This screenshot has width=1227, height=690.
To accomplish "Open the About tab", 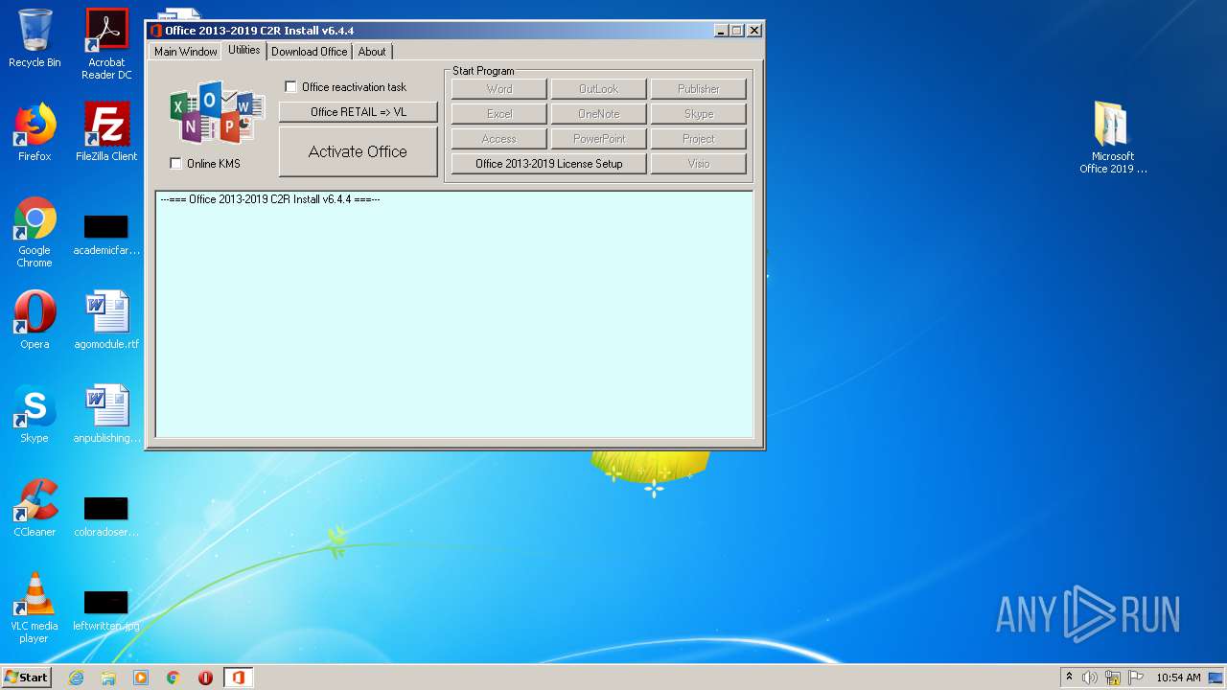I will point(372,52).
